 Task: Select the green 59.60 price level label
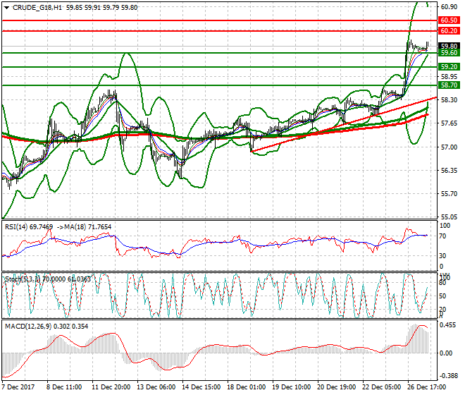tap(449, 53)
